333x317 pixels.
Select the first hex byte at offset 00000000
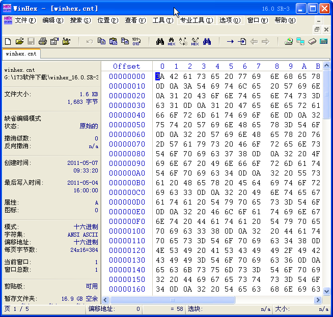click(x=160, y=76)
